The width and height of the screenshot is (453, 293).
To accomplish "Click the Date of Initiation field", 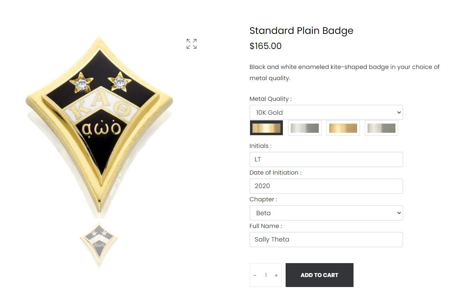I will [326, 186].
